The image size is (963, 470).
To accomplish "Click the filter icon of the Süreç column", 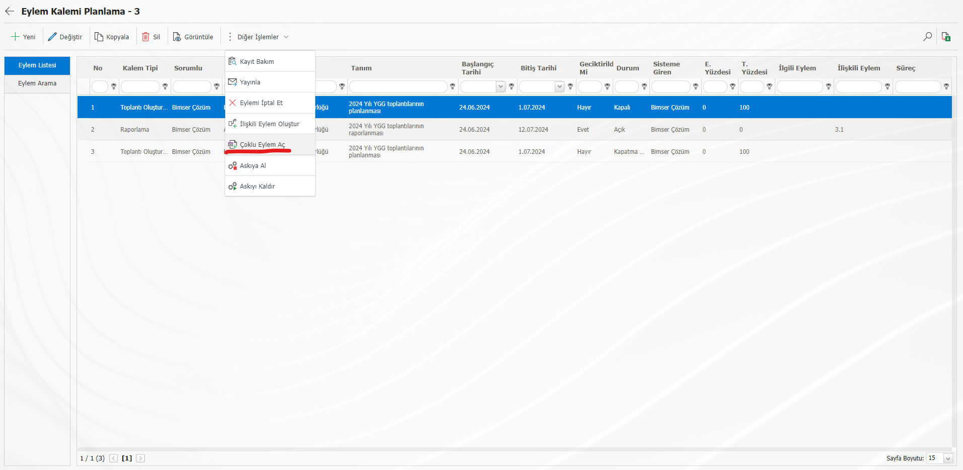I will pyautogui.click(x=946, y=86).
